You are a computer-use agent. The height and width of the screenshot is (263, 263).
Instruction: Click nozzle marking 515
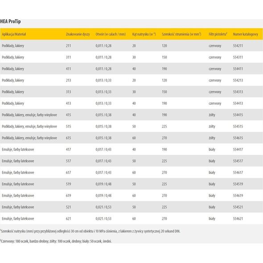(69, 126)
